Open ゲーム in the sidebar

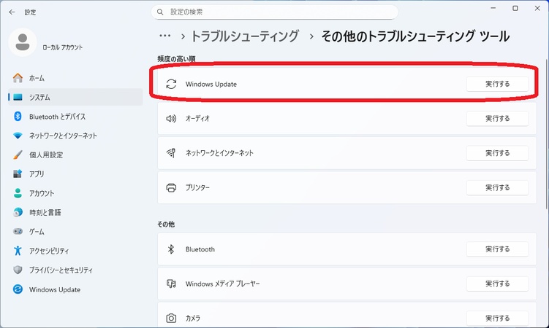(x=75, y=231)
